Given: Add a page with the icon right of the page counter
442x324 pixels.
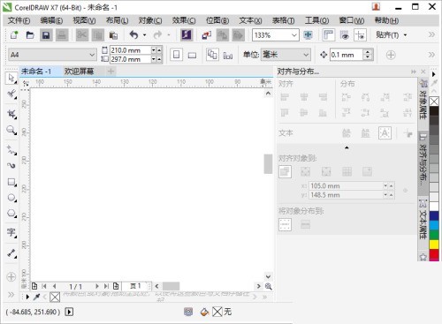Looking at the screenshot, I should coord(116,286).
